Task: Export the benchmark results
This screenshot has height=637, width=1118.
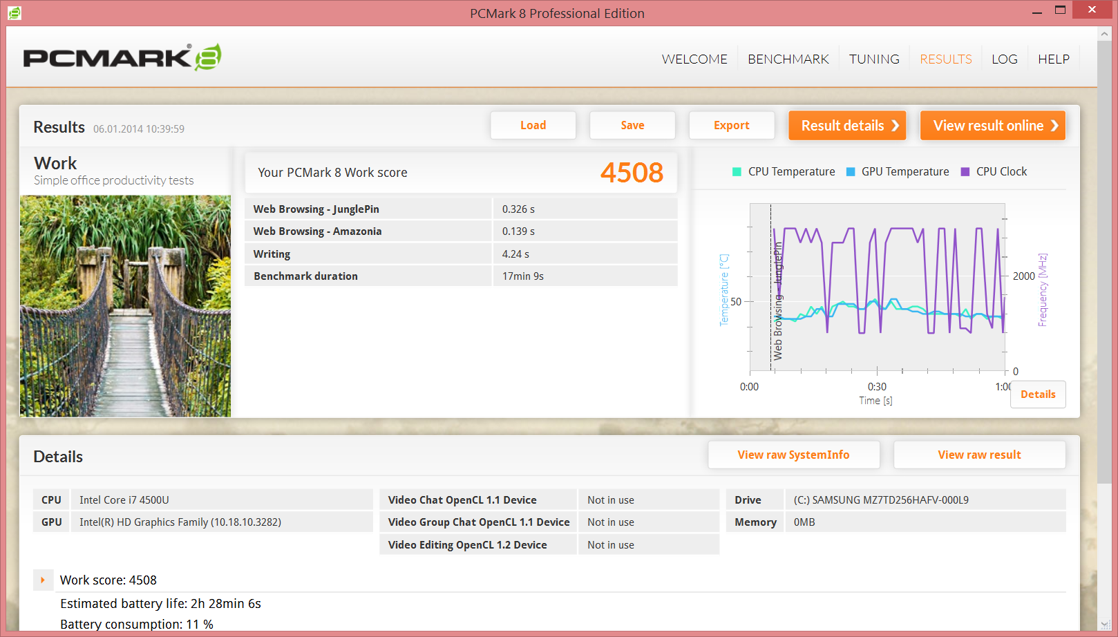Action: (x=732, y=125)
